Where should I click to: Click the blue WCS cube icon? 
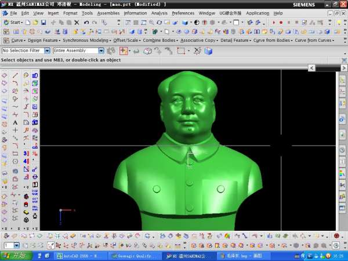[x=208, y=51]
